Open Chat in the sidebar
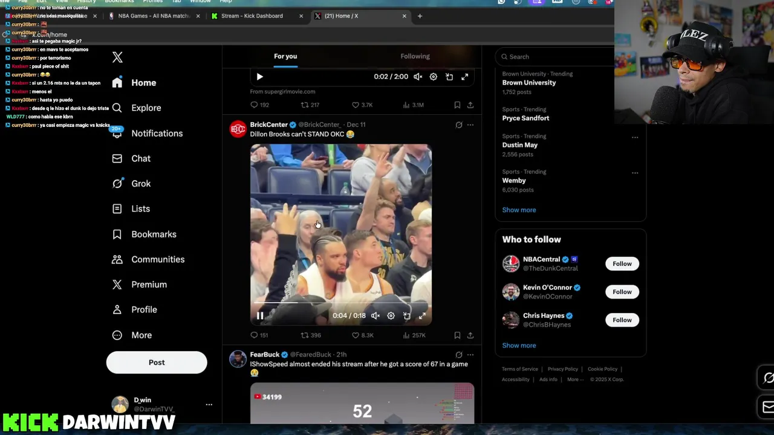774x435 pixels. click(x=131, y=158)
